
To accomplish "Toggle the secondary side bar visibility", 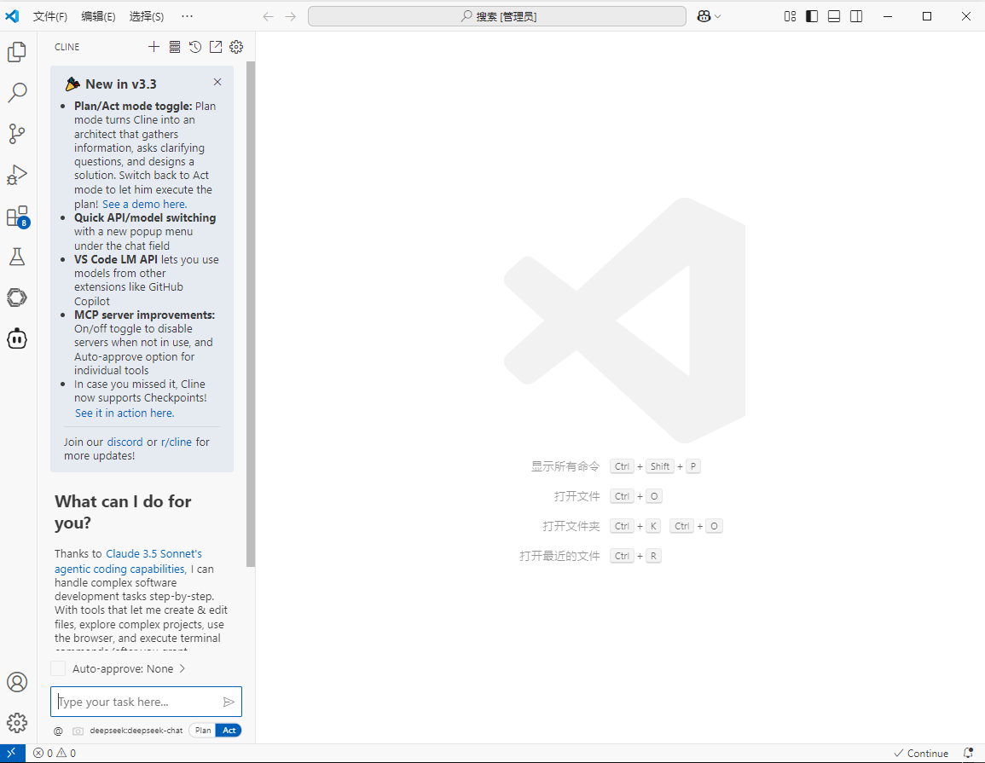I will click(856, 16).
